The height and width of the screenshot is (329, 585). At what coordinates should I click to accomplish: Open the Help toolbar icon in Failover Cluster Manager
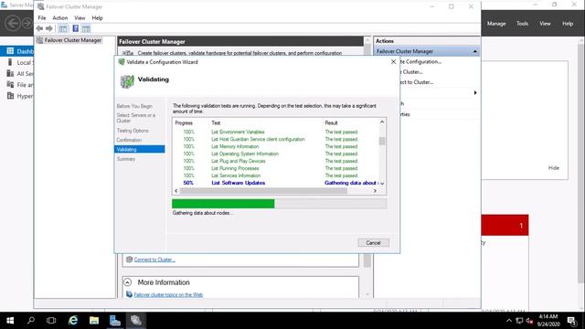point(75,28)
